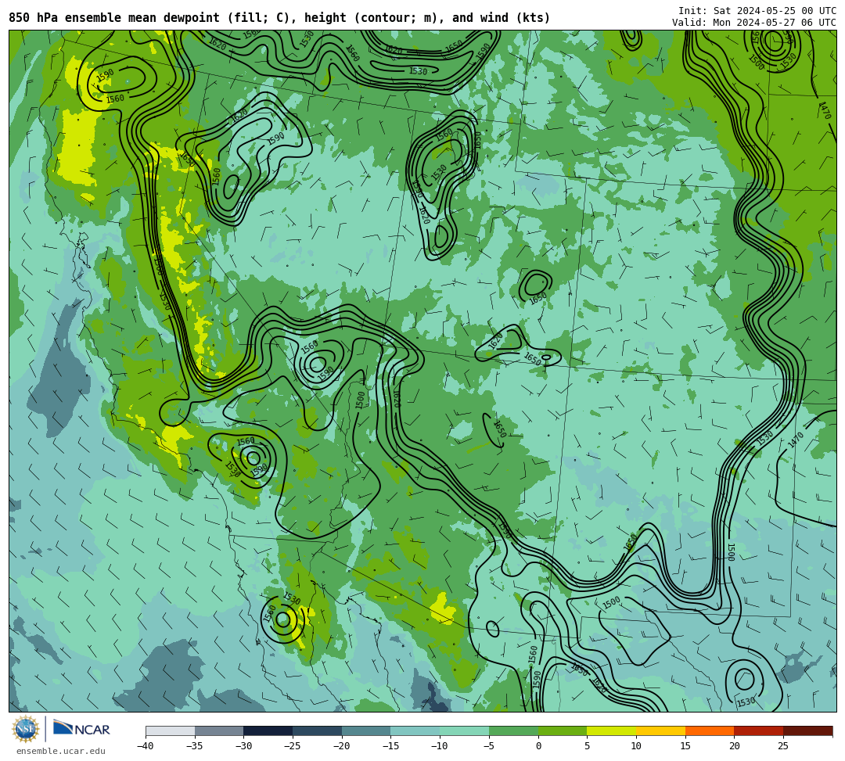
Task: Select the -5 to 0 green swatch
Action: (x=513, y=730)
